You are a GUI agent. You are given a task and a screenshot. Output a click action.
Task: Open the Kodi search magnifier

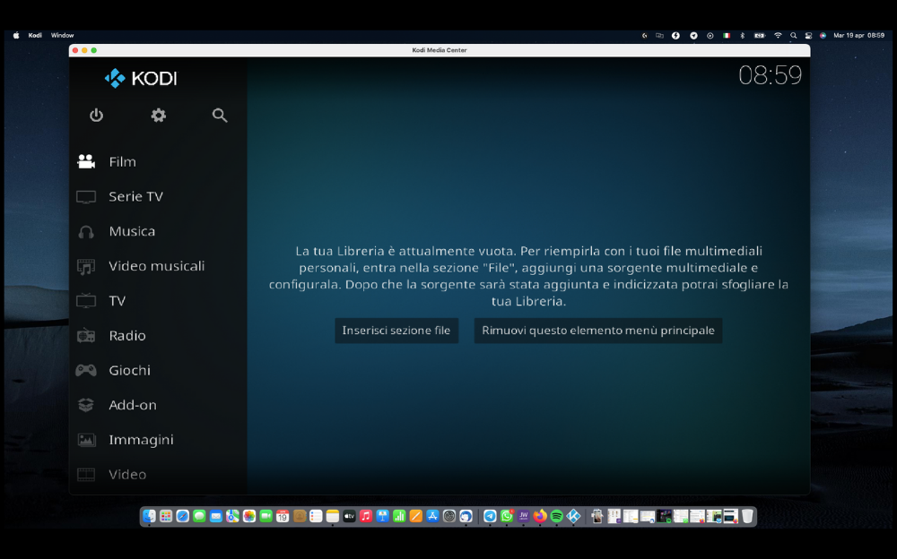220,116
